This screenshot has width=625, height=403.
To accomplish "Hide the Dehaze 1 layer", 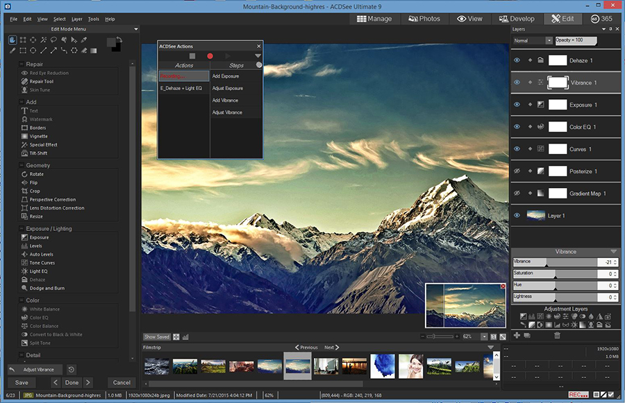I will coord(517,60).
